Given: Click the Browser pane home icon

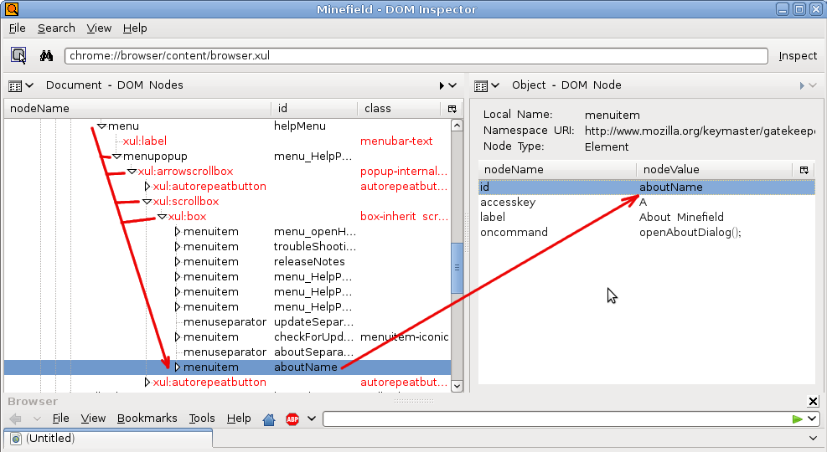Looking at the screenshot, I should click(x=269, y=419).
